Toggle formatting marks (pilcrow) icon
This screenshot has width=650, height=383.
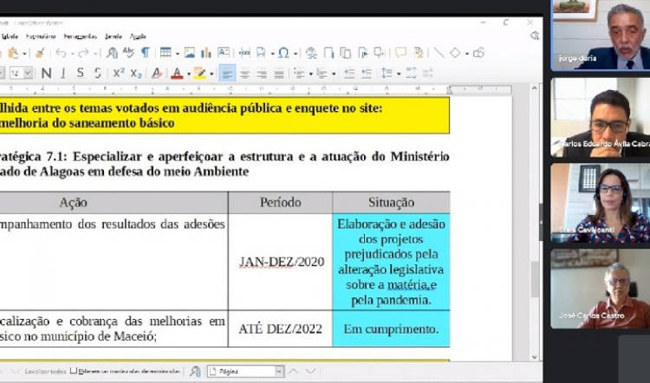(x=145, y=53)
